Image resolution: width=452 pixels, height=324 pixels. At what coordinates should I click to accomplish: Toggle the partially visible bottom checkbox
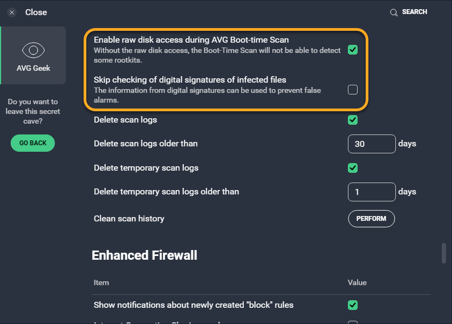(x=353, y=322)
